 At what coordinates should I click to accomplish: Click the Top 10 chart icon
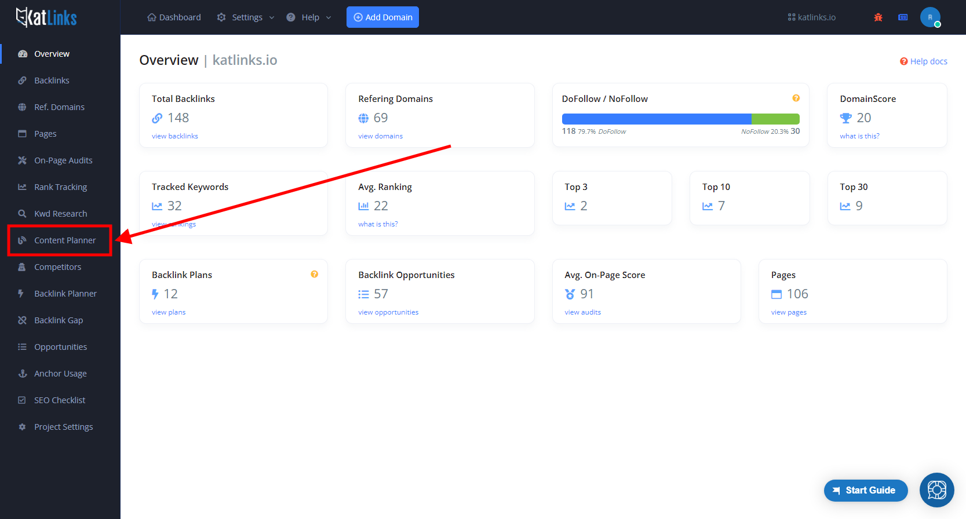[708, 206]
